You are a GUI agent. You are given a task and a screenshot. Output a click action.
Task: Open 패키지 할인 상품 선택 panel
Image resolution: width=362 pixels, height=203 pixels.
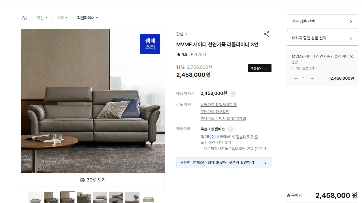click(x=323, y=38)
